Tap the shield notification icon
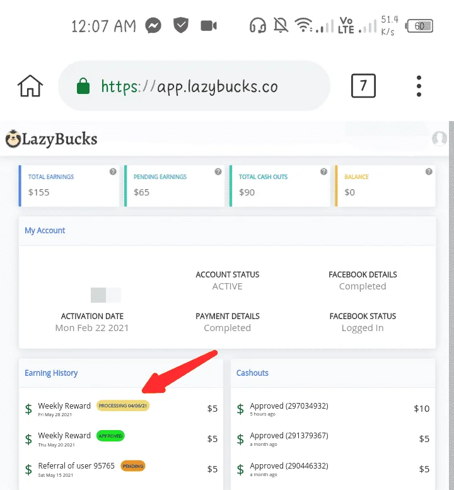 (x=181, y=25)
